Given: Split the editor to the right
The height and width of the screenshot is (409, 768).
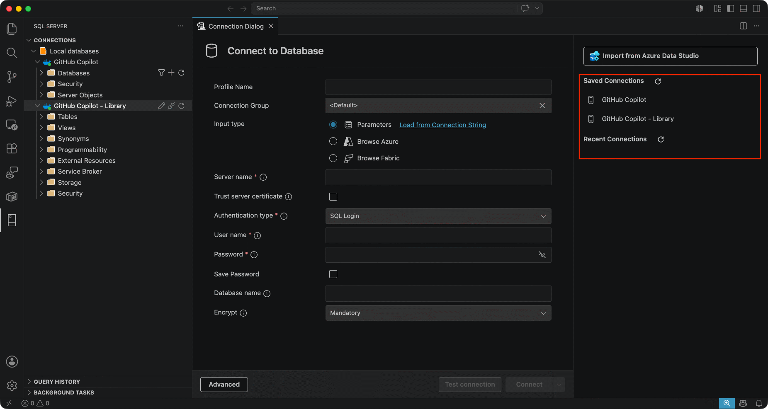Looking at the screenshot, I should (743, 26).
